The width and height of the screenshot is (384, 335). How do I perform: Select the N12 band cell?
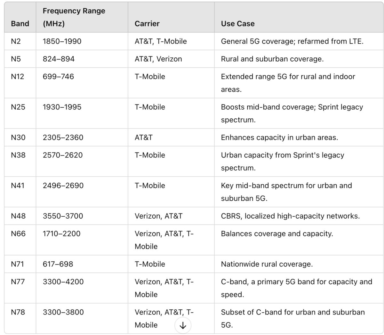(x=17, y=77)
